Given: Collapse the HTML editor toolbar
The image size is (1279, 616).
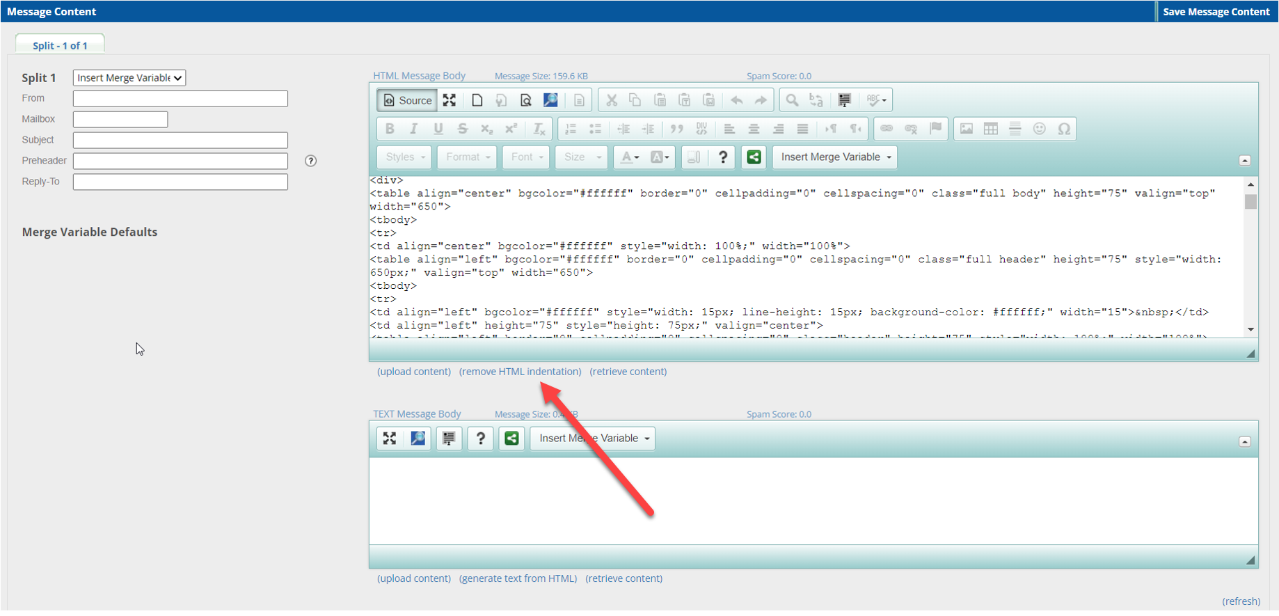Looking at the screenshot, I should coord(1245,161).
